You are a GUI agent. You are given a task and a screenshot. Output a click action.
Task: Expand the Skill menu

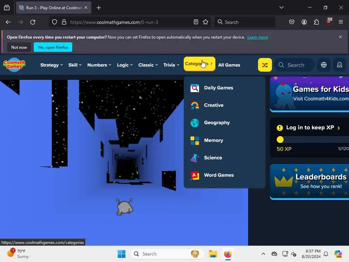pos(75,65)
